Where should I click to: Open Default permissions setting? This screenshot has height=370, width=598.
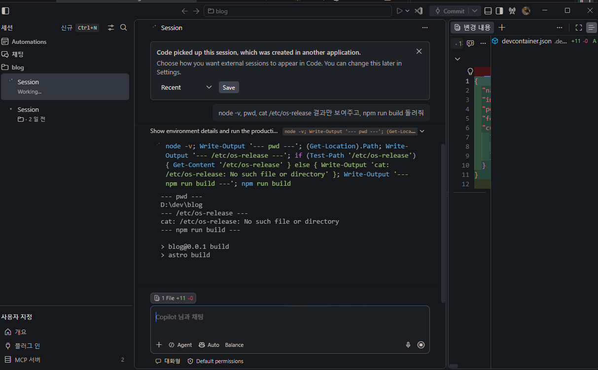(x=215, y=361)
